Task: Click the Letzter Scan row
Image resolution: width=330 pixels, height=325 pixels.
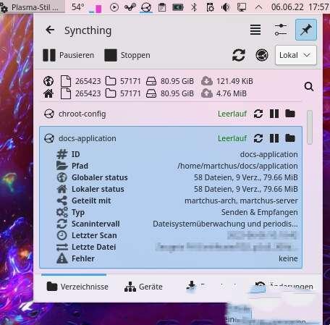Action: pos(177,235)
